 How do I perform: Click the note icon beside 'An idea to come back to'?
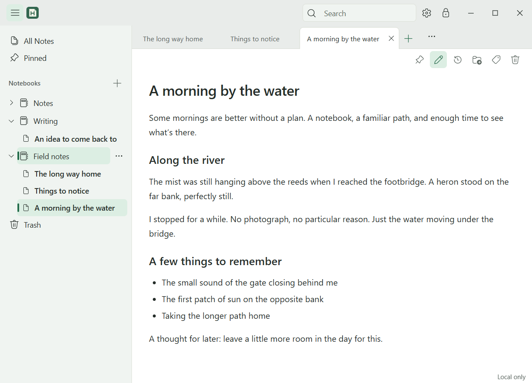tap(26, 139)
